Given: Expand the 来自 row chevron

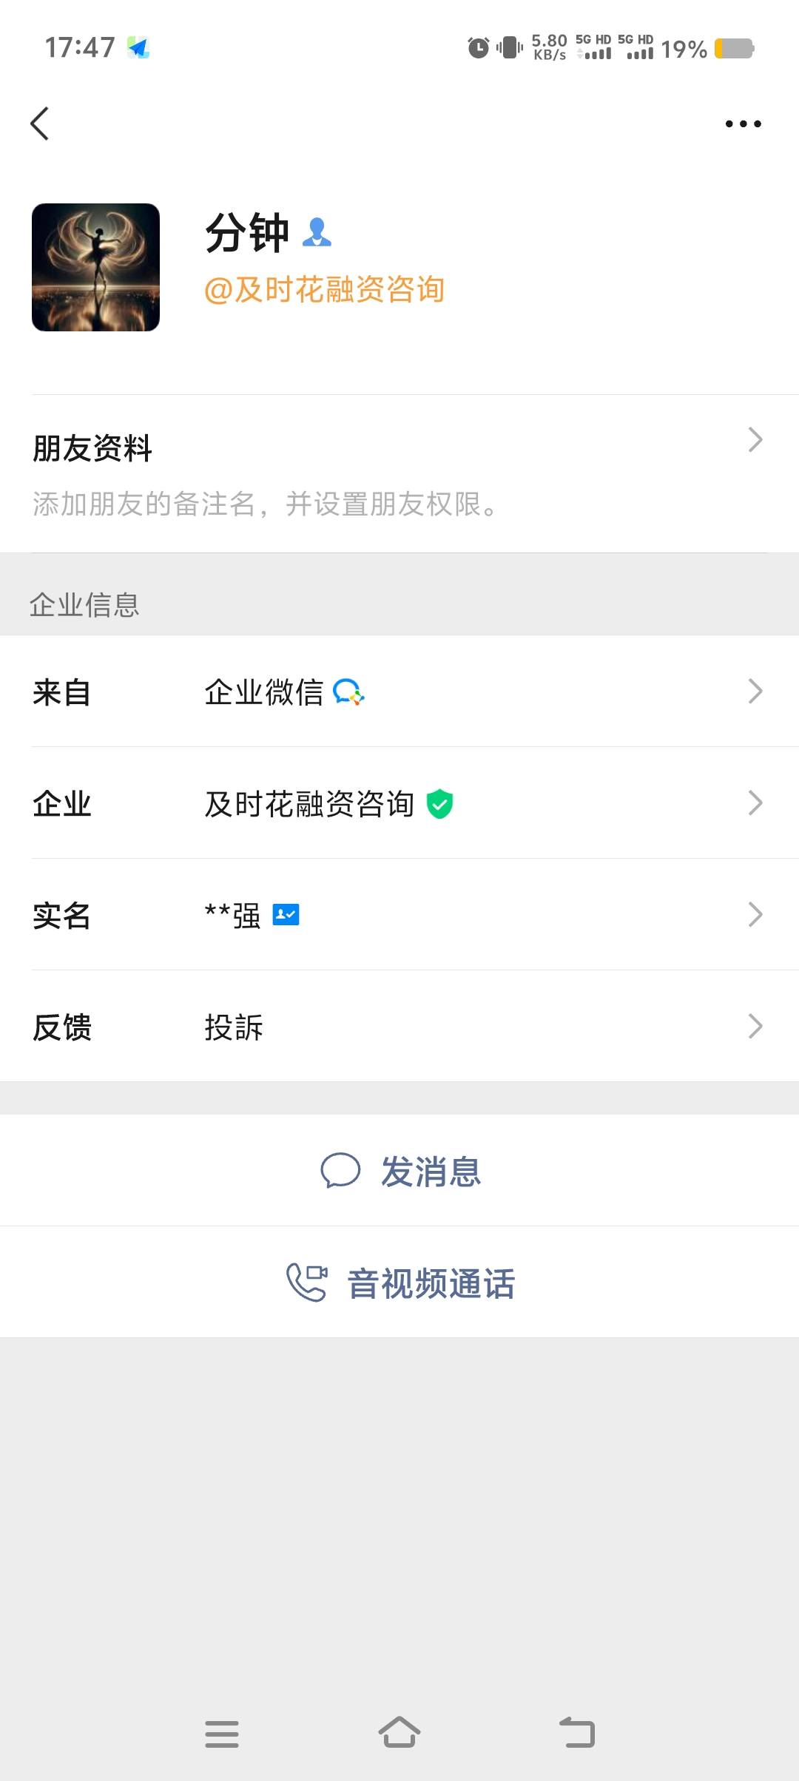Looking at the screenshot, I should coord(755,692).
